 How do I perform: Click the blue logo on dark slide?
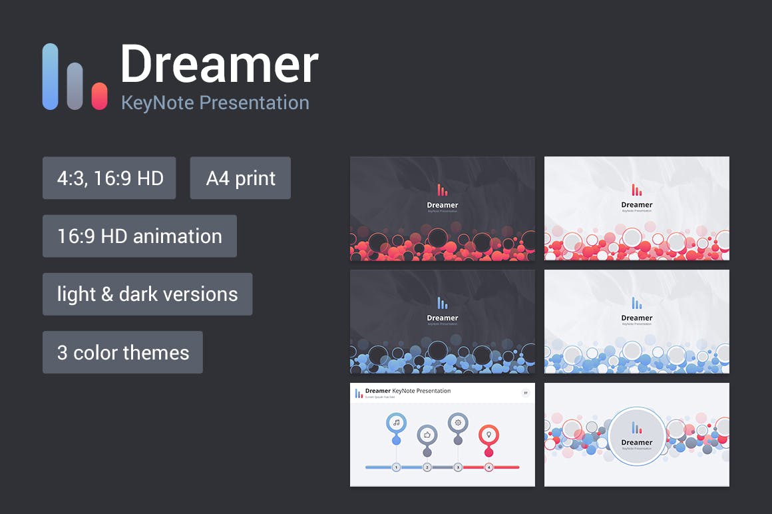pos(442,303)
